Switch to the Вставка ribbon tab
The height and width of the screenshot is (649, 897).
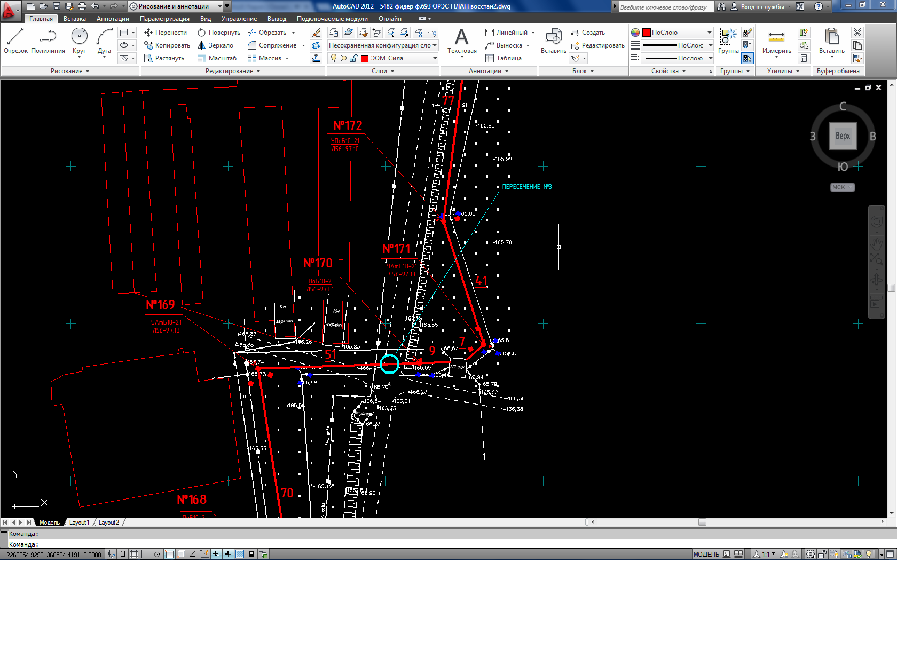pyautogui.click(x=75, y=19)
